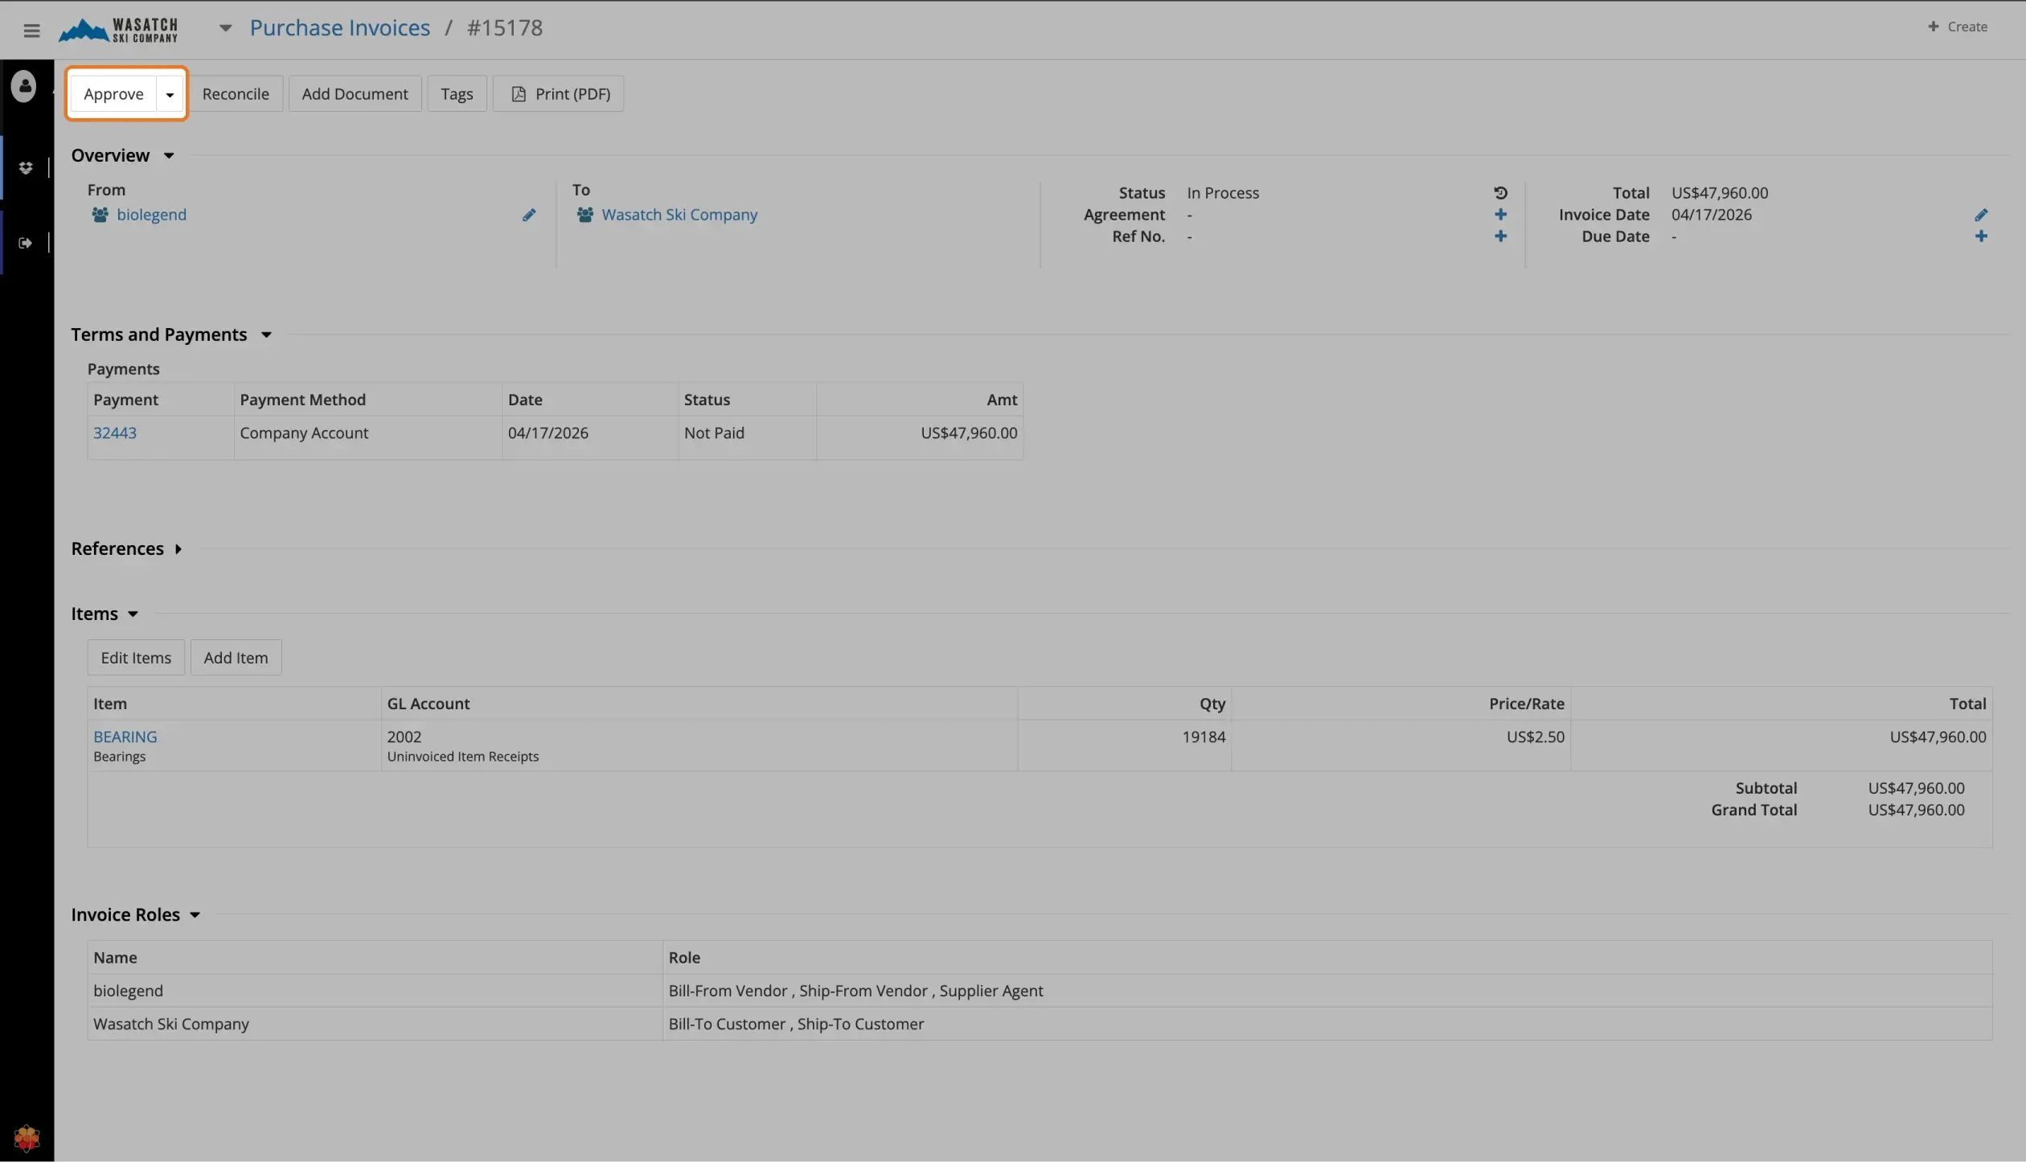
Task: Click the In Process status value
Action: (x=1223, y=193)
